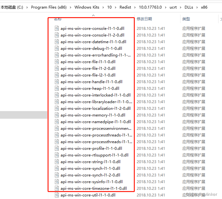Click the file icon of api-ms-win-core-synch-l1-2-0.dll
This screenshot has width=222, height=199.
pyautogui.click(x=57, y=175)
